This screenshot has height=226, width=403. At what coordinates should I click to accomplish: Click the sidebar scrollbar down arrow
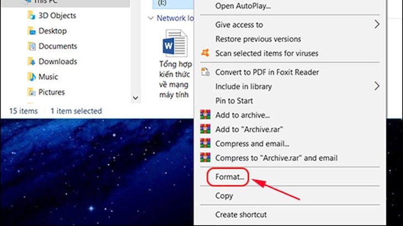[136, 97]
